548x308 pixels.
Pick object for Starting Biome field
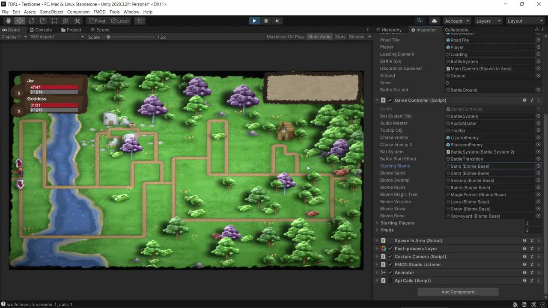538,166
